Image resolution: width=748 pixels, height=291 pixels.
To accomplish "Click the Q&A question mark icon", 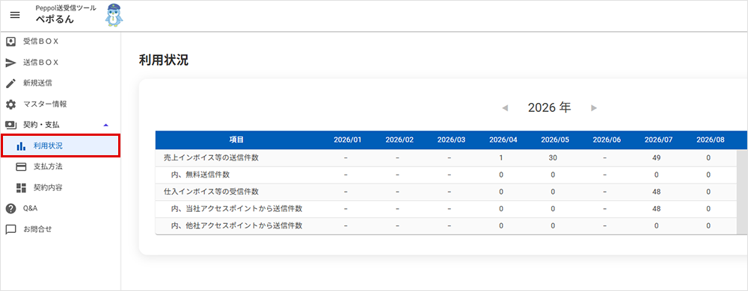I will click(10, 208).
